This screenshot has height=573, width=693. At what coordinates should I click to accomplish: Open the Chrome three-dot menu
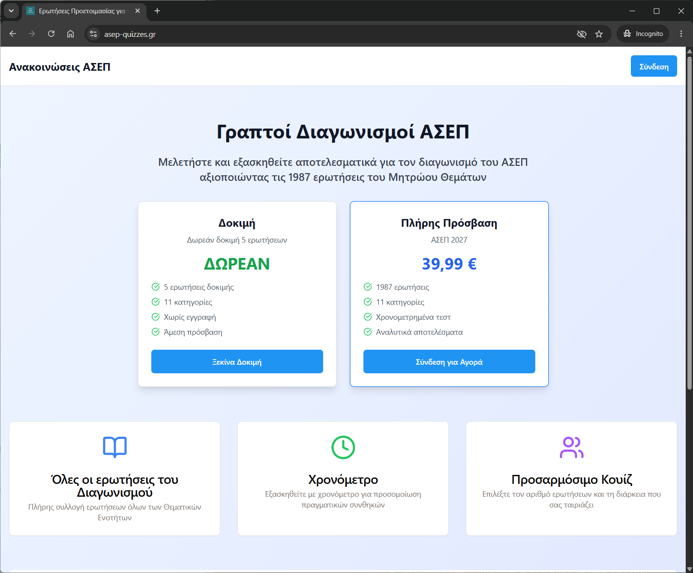pos(681,34)
